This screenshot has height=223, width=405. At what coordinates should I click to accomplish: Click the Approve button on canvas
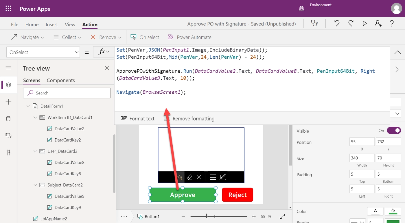tap(183, 195)
